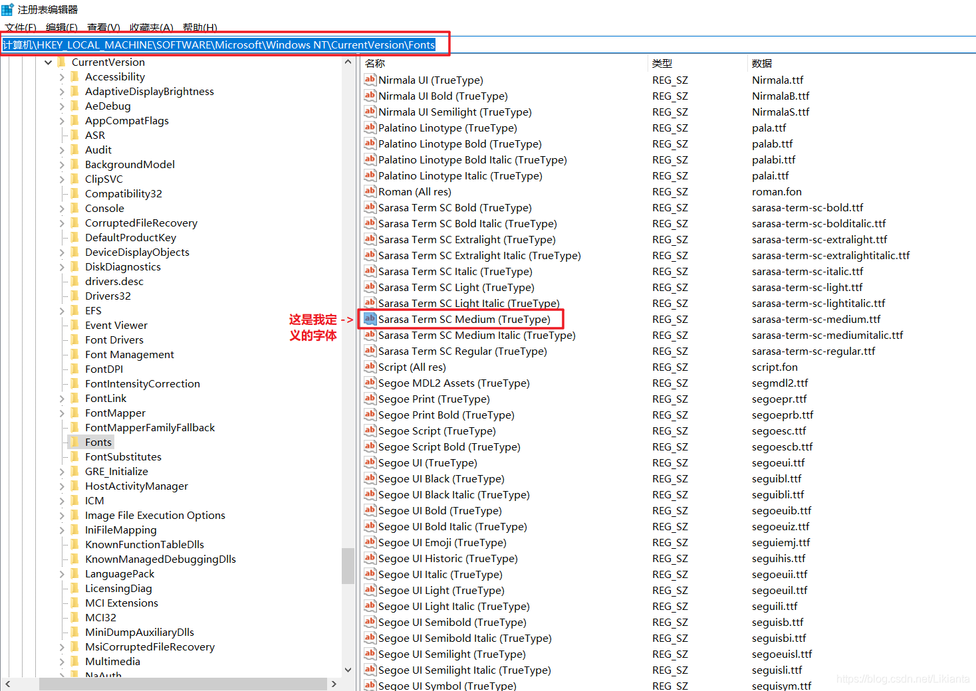
Task: Click the tree pane scroll-up arrow
Action: [x=348, y=62]
